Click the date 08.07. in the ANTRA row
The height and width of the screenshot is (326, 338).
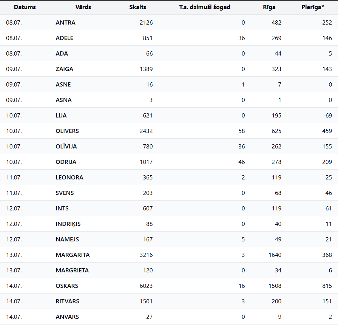[x=14, y=22]
